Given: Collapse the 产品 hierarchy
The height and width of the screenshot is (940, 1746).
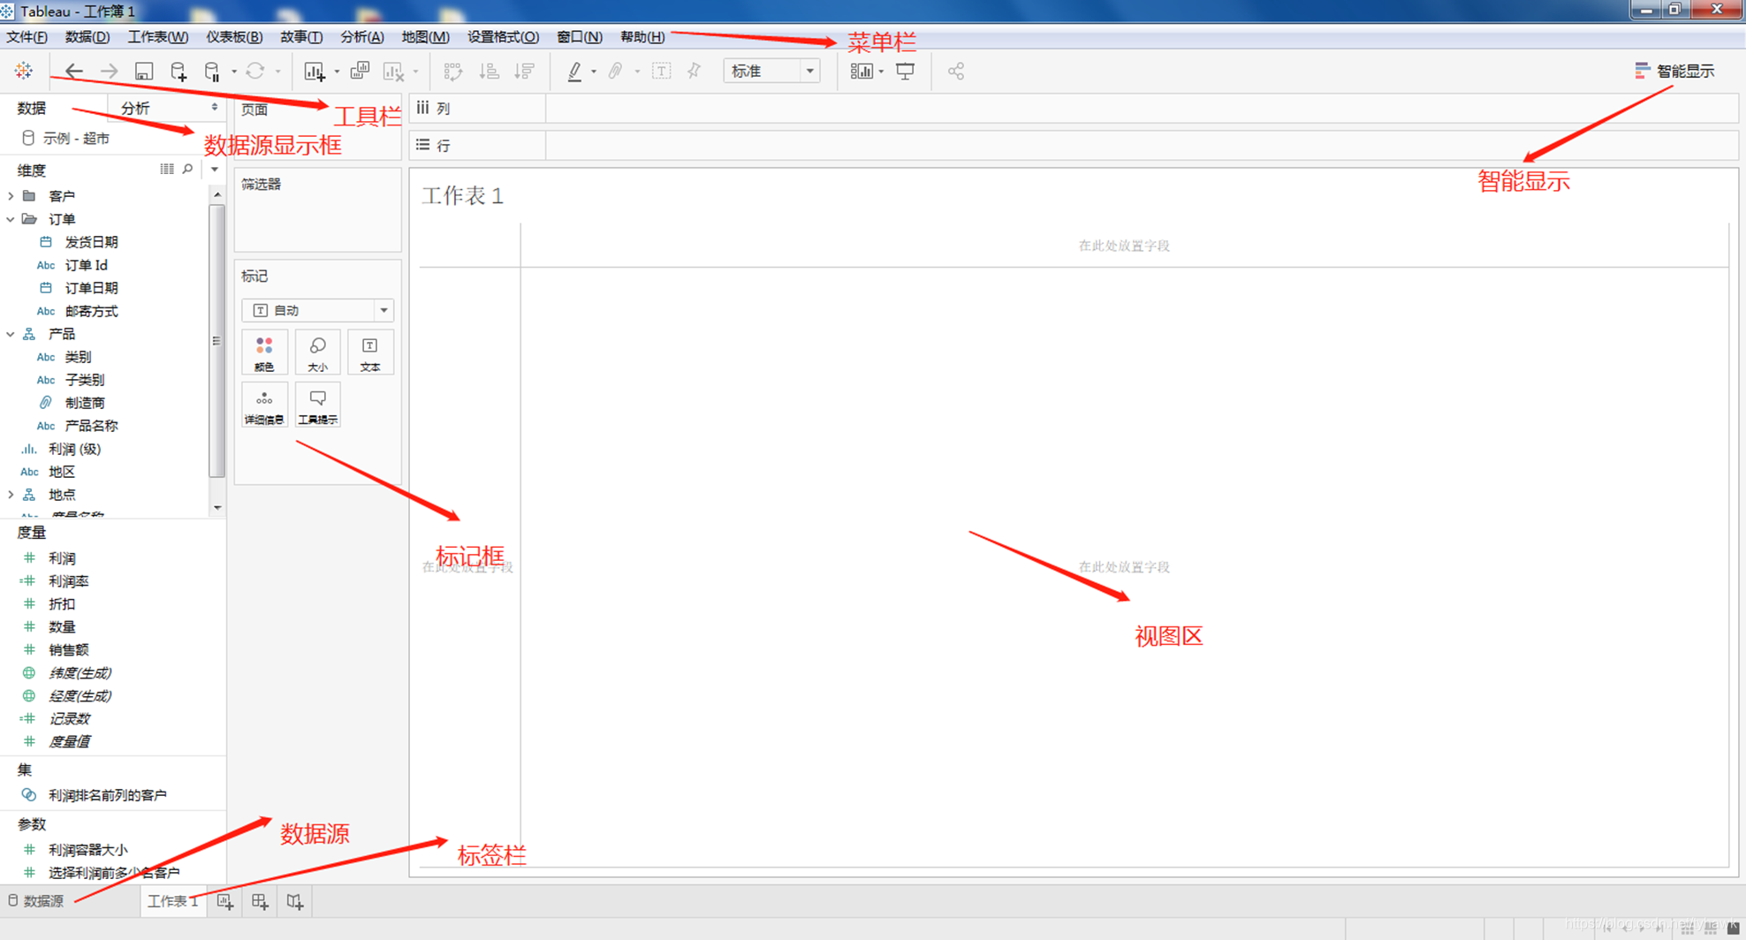Looking at the screenshot, I should (11, 334).
